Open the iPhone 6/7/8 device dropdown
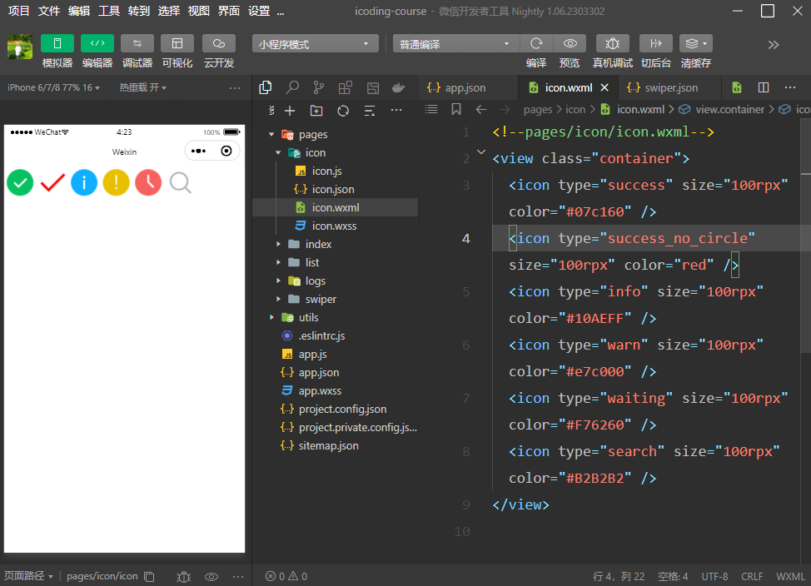The height and width of the screenshot is (586, 811). tap(53, 87)
